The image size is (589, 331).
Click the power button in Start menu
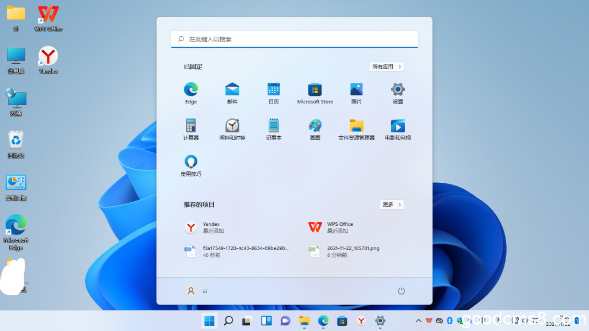tap(401, 291)
